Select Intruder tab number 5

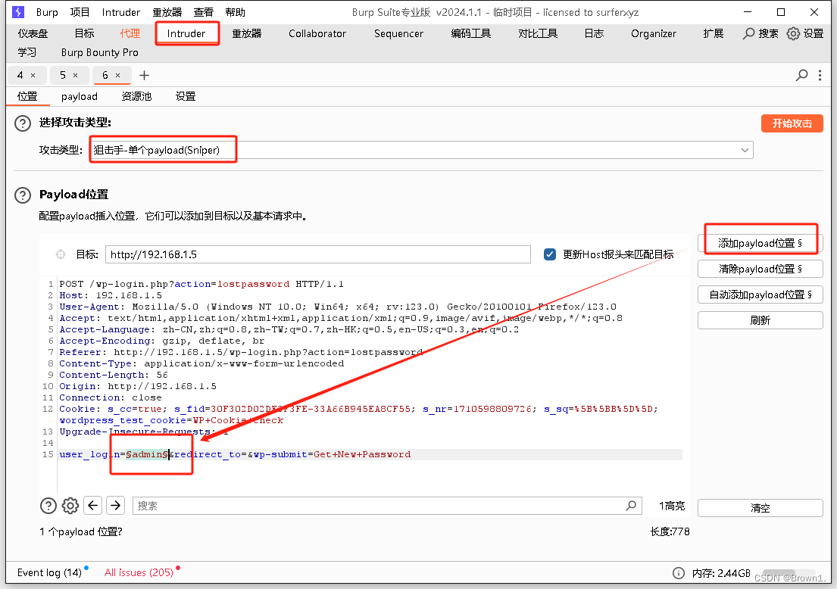[62, 75]
